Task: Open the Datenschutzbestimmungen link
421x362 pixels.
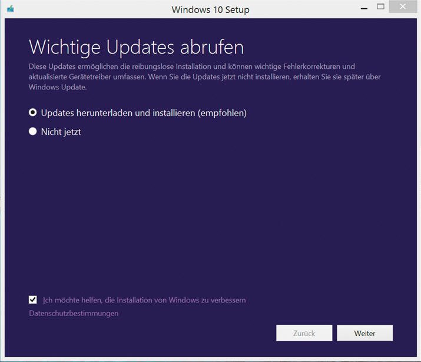Action: click(x=74, y=313)
